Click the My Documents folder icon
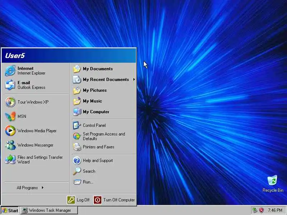The image size is (287, 215). point(77,69)
